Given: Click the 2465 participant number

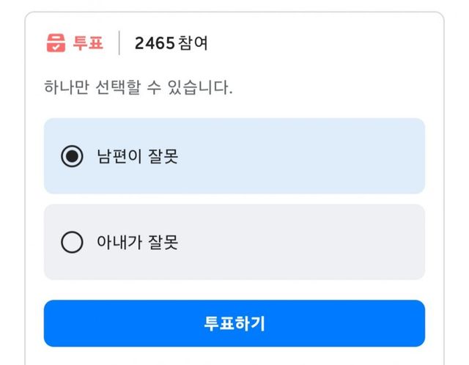Looking at the screenshot, I should pos(155,43).
